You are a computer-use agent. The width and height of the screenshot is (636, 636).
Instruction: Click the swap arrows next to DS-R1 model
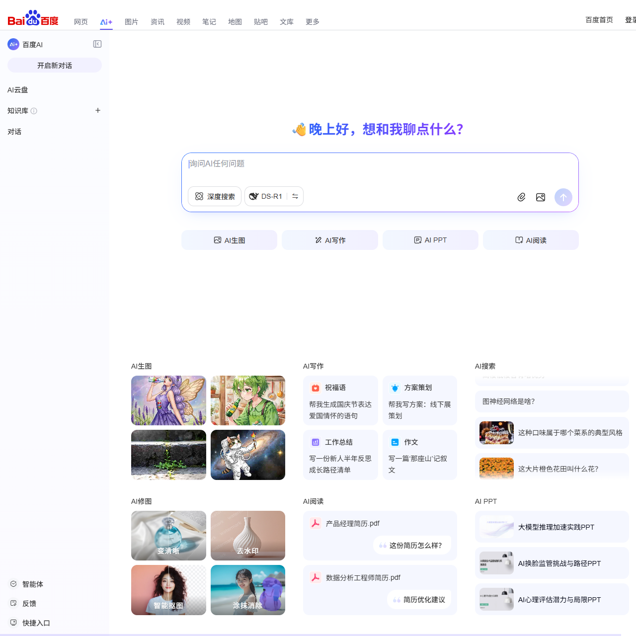(295, 196)
